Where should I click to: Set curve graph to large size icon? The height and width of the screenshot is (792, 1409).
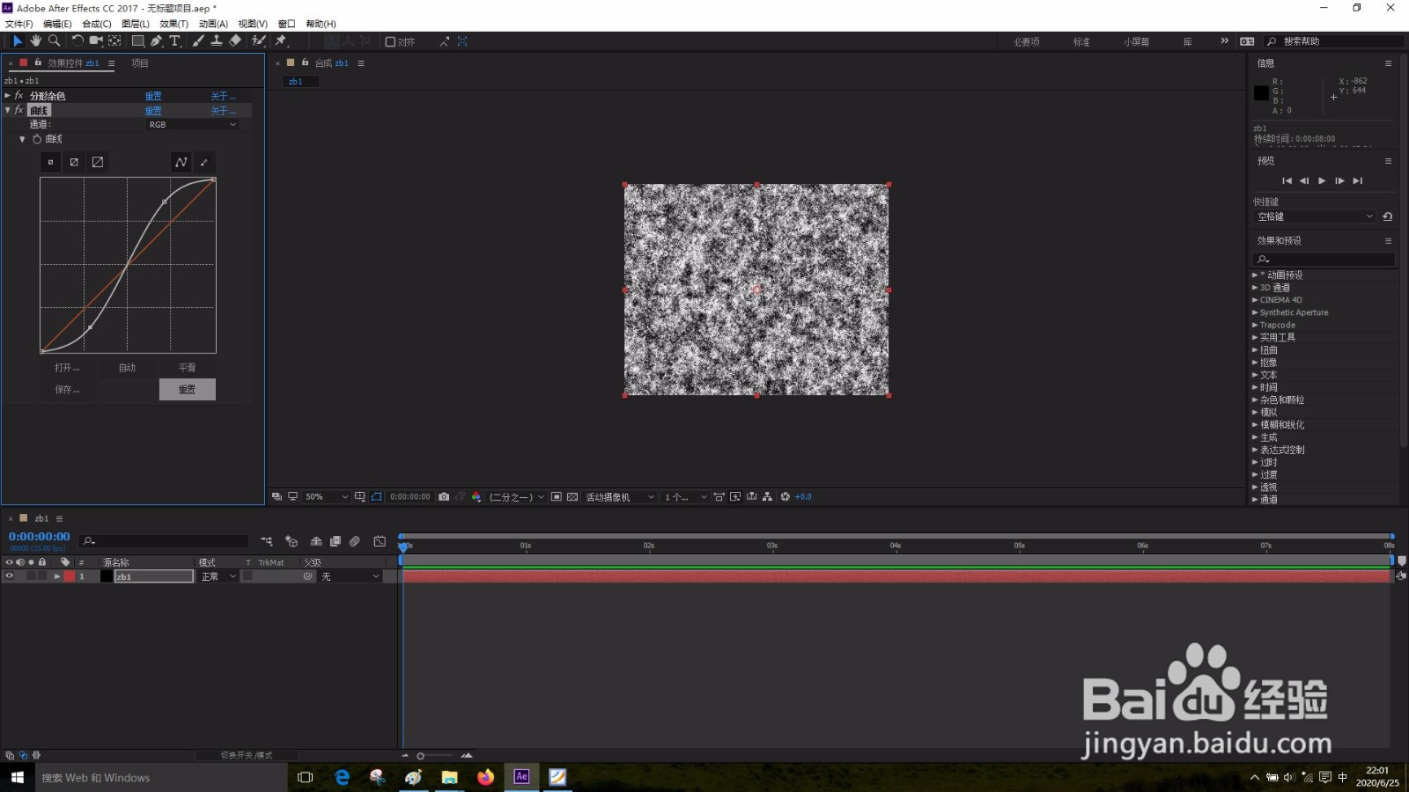tap(98, 162)
